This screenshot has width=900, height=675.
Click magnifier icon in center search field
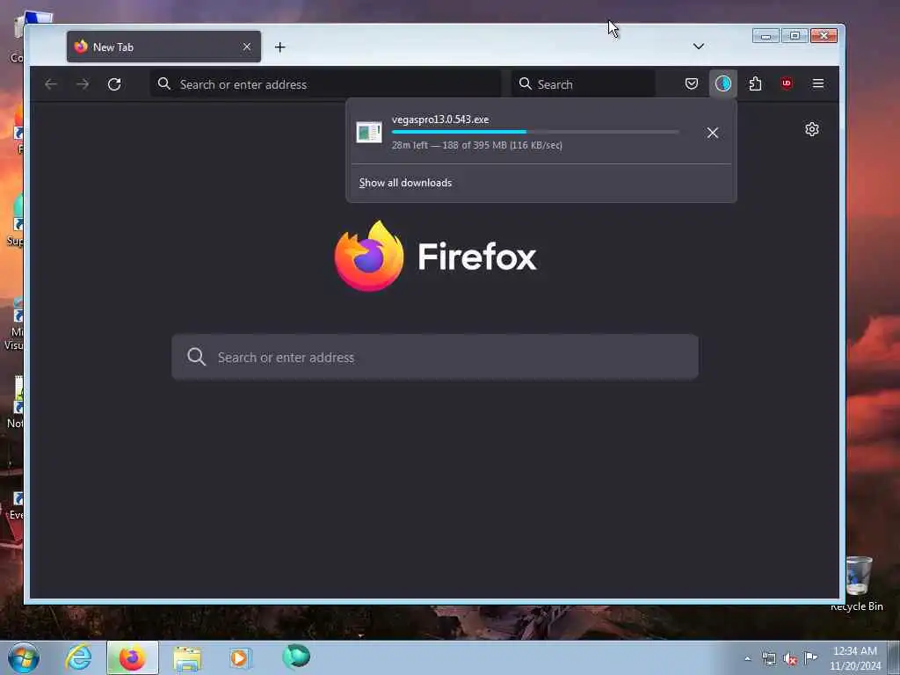click(x=196, y=357)
